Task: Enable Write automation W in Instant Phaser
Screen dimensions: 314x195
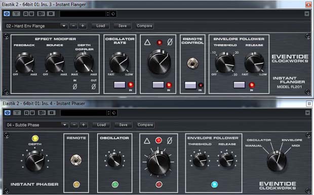Action: click(x=32, y=113)
